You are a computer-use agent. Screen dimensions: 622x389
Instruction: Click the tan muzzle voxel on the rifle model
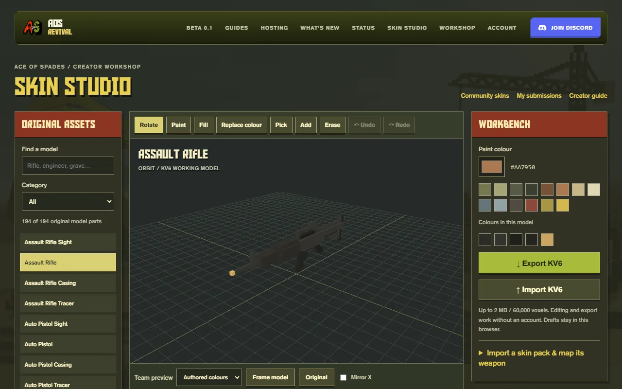pyautogui.click(x=232, y=273)
